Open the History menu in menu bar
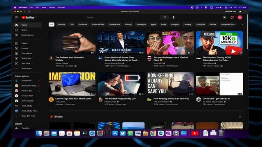262x147 pixels. click(52, 7)
